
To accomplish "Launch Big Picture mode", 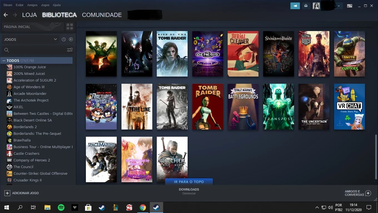I will 350,6.
